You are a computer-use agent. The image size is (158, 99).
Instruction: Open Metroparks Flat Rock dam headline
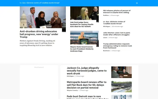point(87,85)
